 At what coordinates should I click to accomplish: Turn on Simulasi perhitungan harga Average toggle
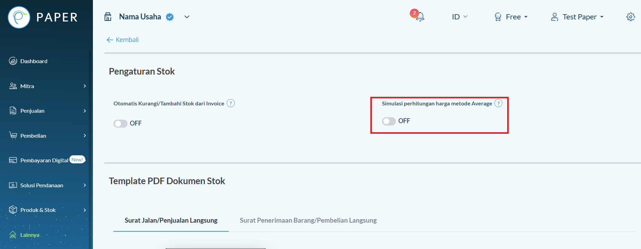(389, 121)
